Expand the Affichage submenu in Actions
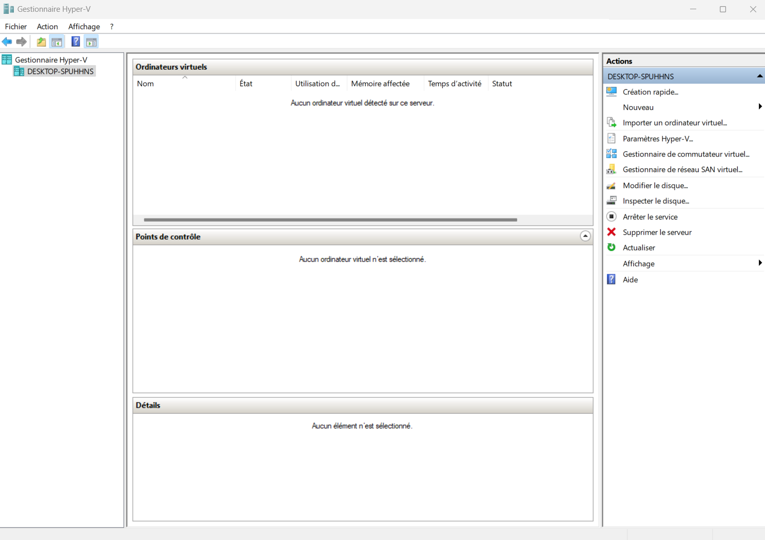Screen dimensions: 765x540 [x=760, y=263]
